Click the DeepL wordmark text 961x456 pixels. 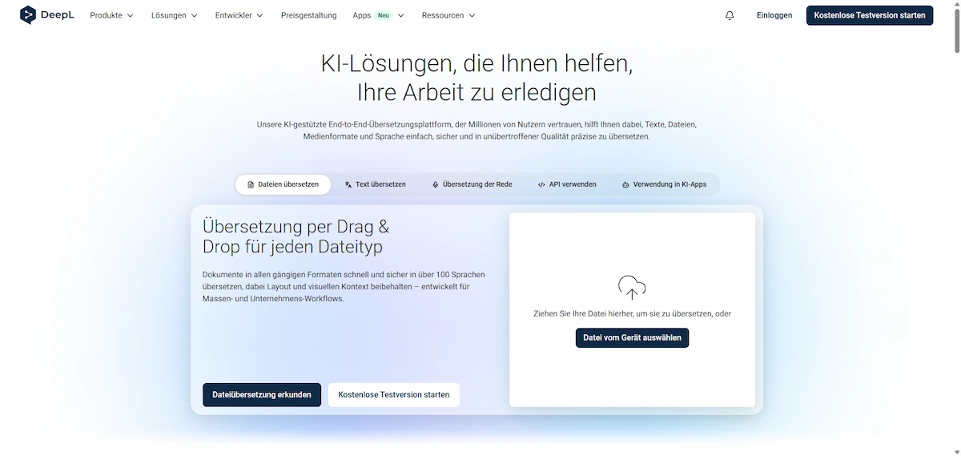coord(58,15)
